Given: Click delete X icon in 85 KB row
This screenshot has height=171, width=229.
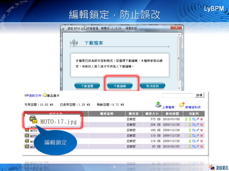Looking at the screenshot, I should 202,146.
